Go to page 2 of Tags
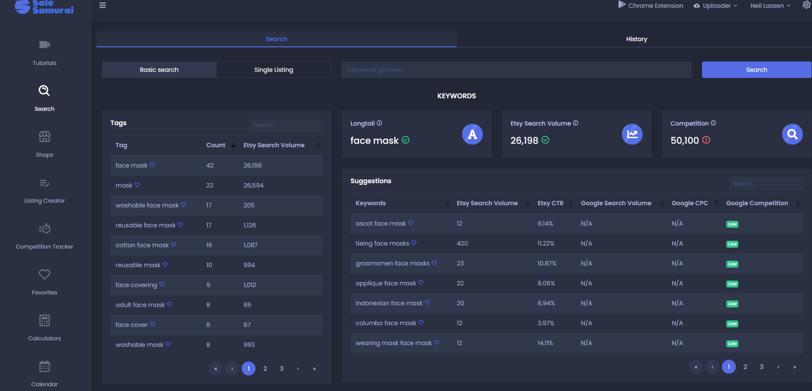 (265, 368)
